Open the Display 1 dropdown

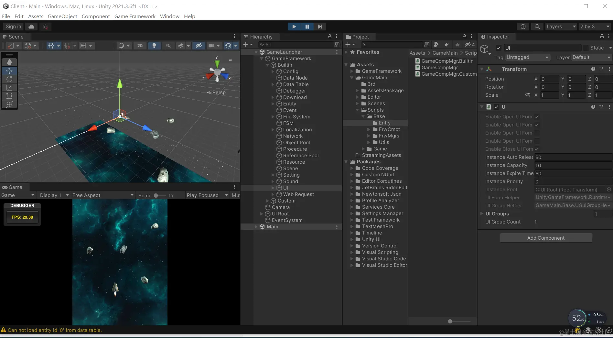pyautogui.click(x=54, y=195)
